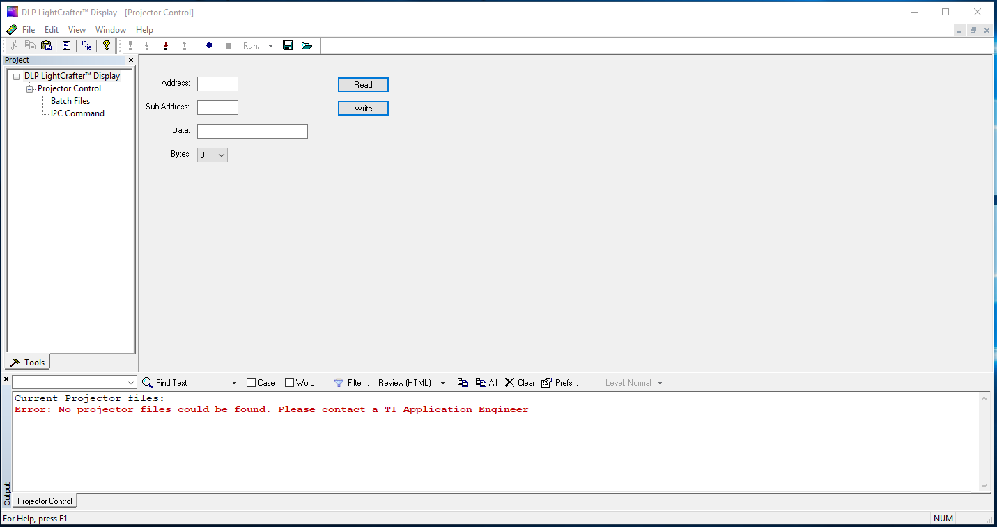Expand the Run... dropdown in the toolbar
Image resolution: width=997 pixels, height=527 pixels.
[270, 45]
